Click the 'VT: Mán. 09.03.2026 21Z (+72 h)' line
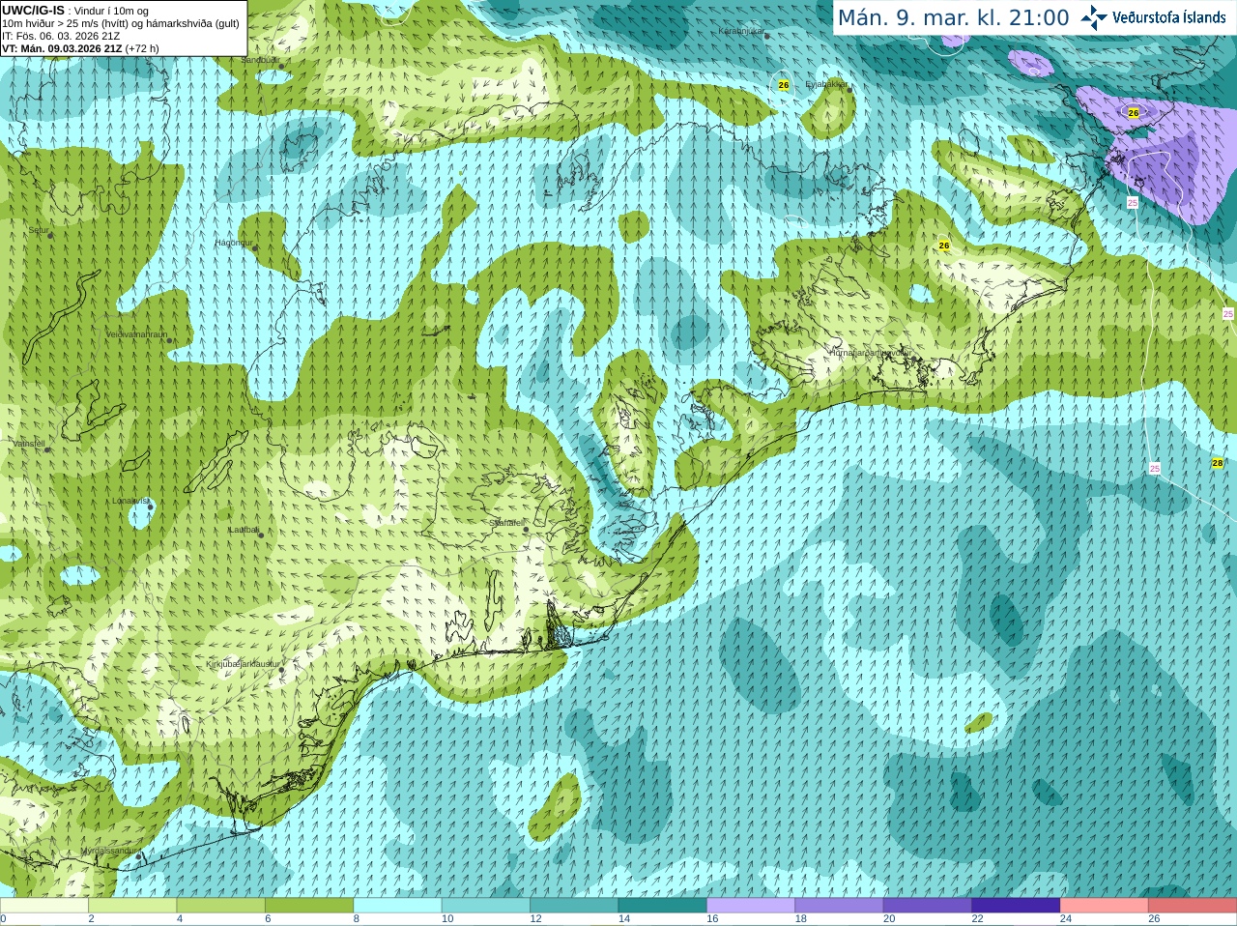The image size is (1237, 926). point(80,48)
